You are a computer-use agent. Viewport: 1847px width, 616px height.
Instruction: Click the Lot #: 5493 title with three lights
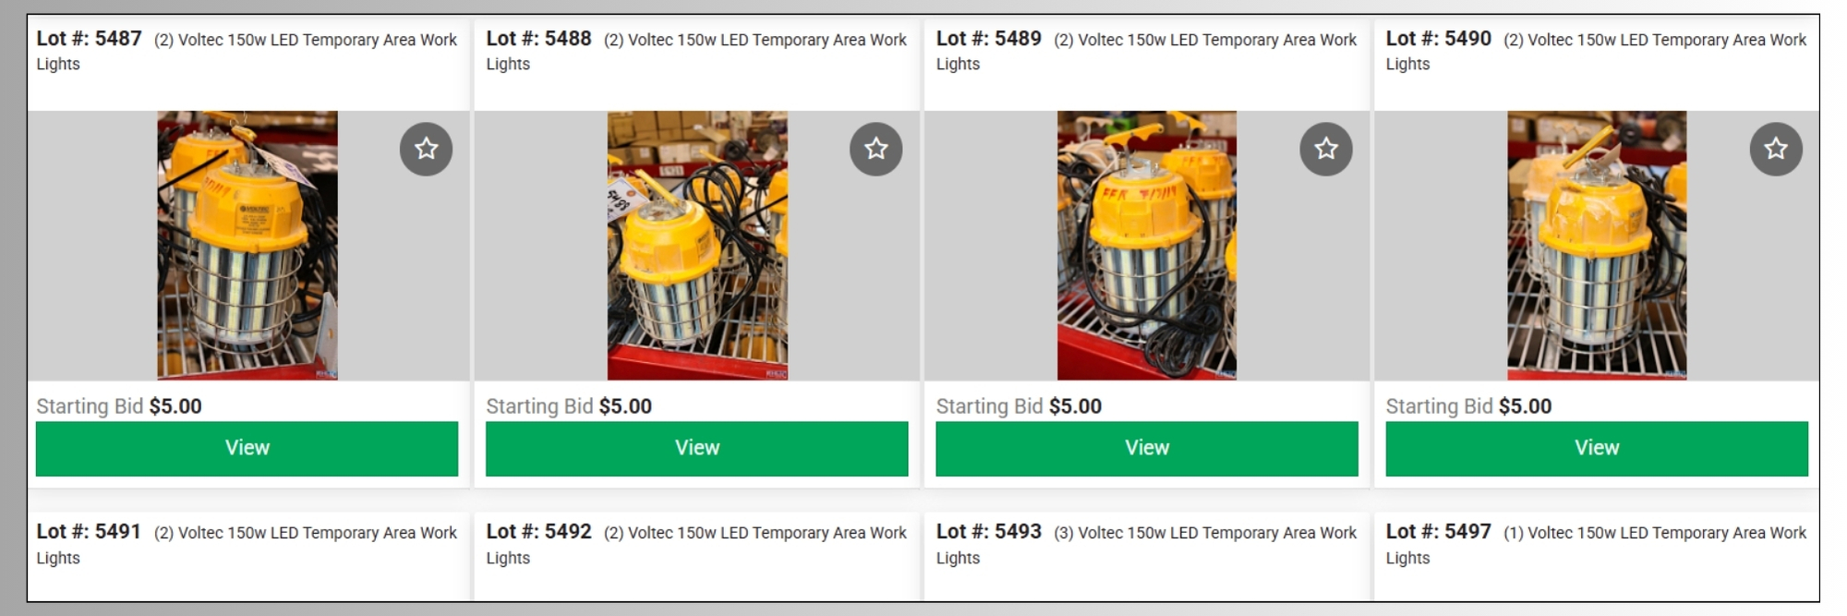click(1146, 544)
